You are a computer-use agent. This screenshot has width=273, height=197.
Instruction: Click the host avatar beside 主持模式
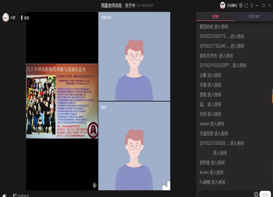tap(223, 5)
